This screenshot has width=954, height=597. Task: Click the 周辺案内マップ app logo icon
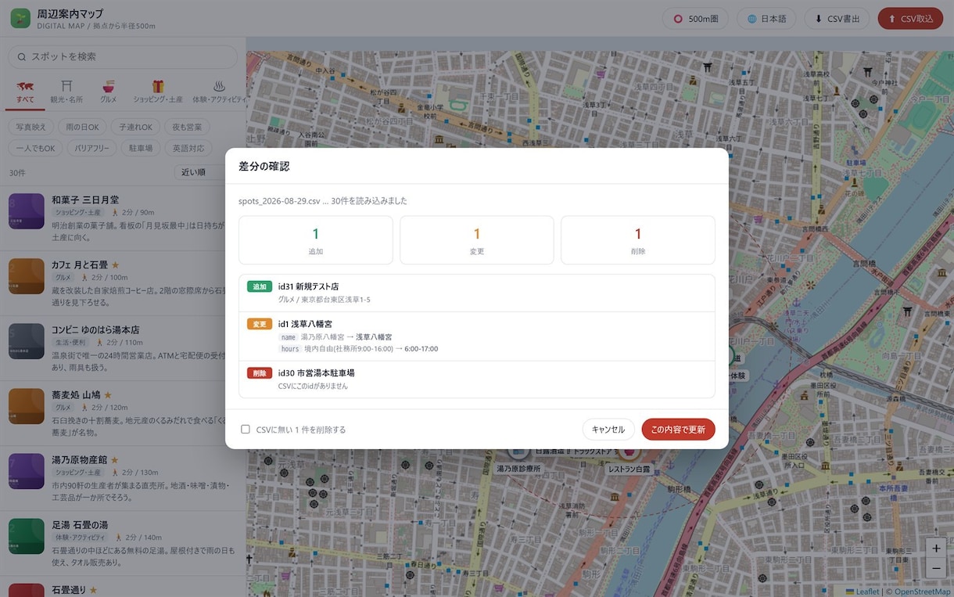click(20, 18)
